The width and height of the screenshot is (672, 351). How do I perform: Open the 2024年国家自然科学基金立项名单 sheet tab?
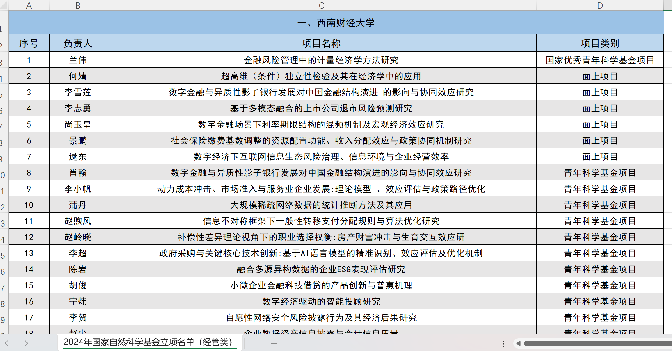coord(148,342)
